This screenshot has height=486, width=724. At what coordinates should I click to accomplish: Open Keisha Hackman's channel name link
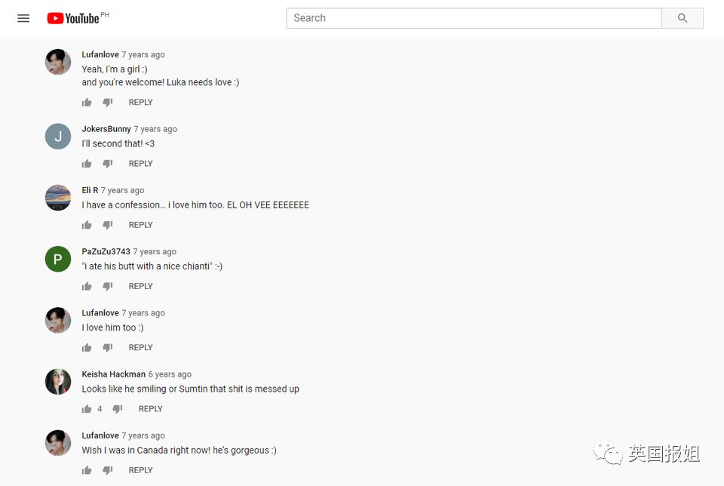[114, 374]
